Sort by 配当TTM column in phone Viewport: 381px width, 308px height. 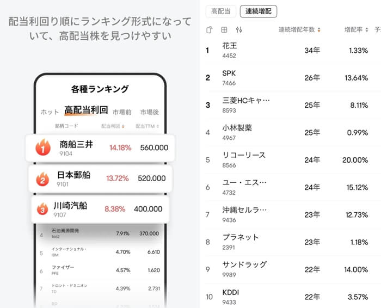click(x=148, y=126)
